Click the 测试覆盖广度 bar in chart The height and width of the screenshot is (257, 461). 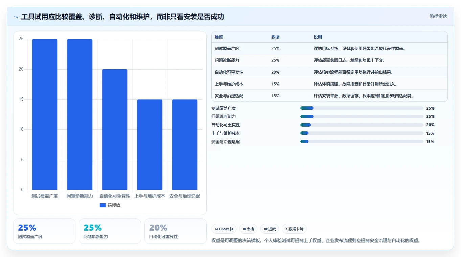[x=45, y=114]
